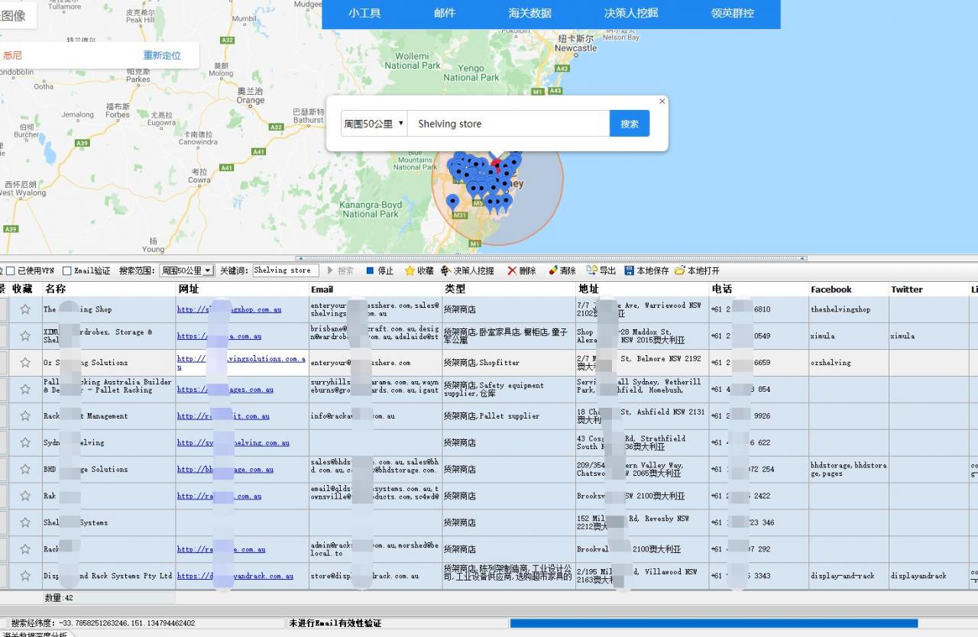The image size is (978, 637).
Task: Star the Display and Rack Systems row
Action: (25, 575)
